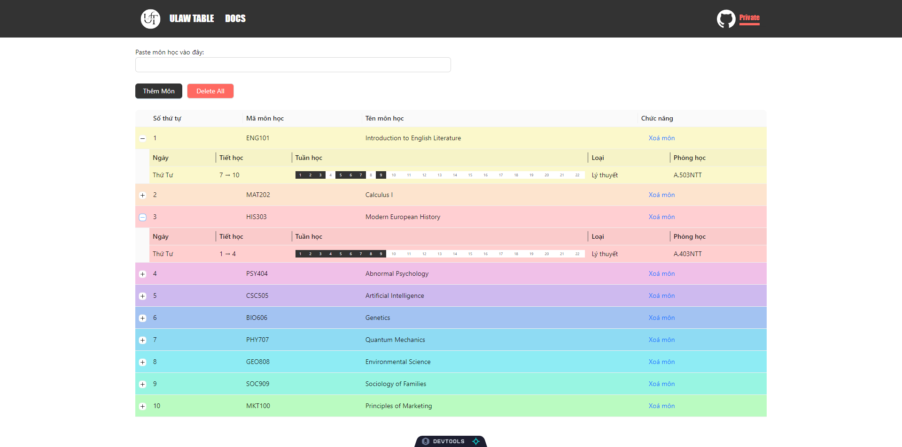Expand the PHY707 Quantum Mechanics row
902x447 pixels.
(x=143, y=340)
